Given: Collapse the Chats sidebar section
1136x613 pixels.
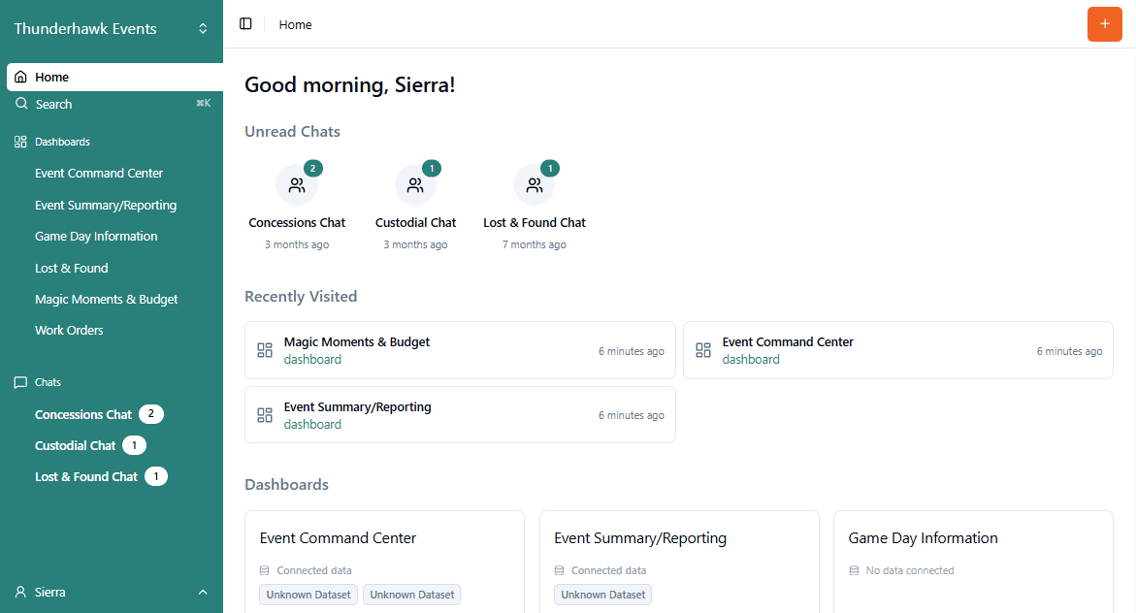Looking at the screenshot, I should pyautogui.click(x=48, y=382).
